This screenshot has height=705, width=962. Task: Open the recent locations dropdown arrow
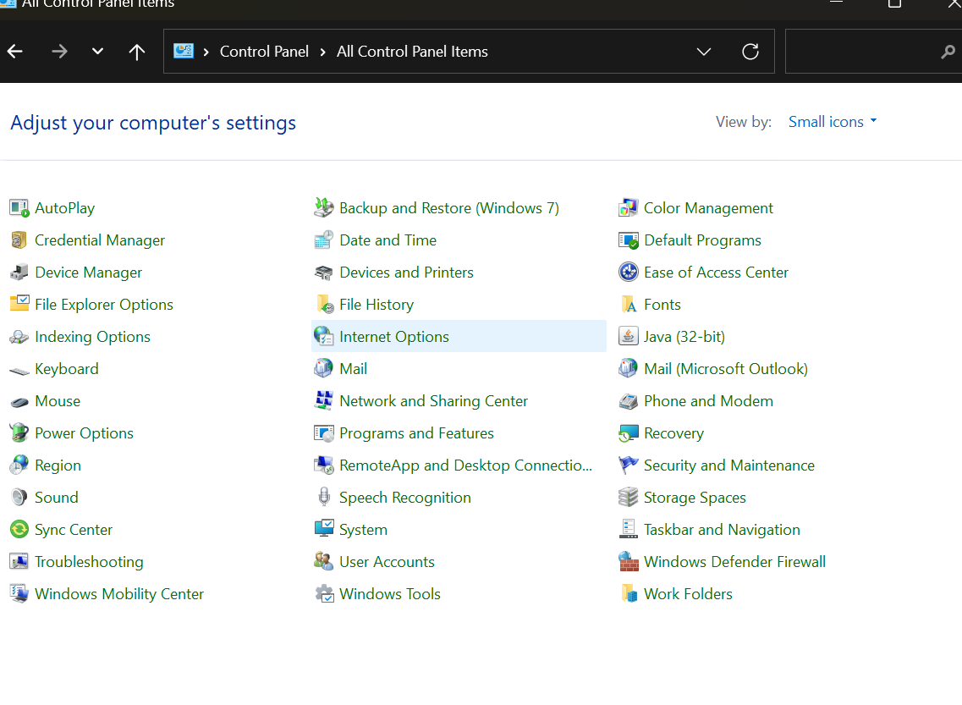click(97, 52)
